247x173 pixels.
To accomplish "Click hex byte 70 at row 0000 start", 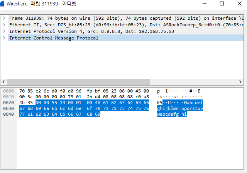I will (x=22, y=91).
